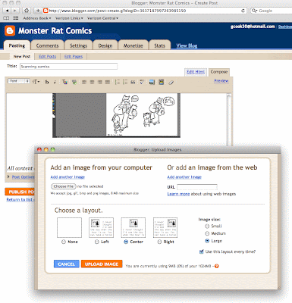Go back with the browser back arrow

[x=8, y=11]
